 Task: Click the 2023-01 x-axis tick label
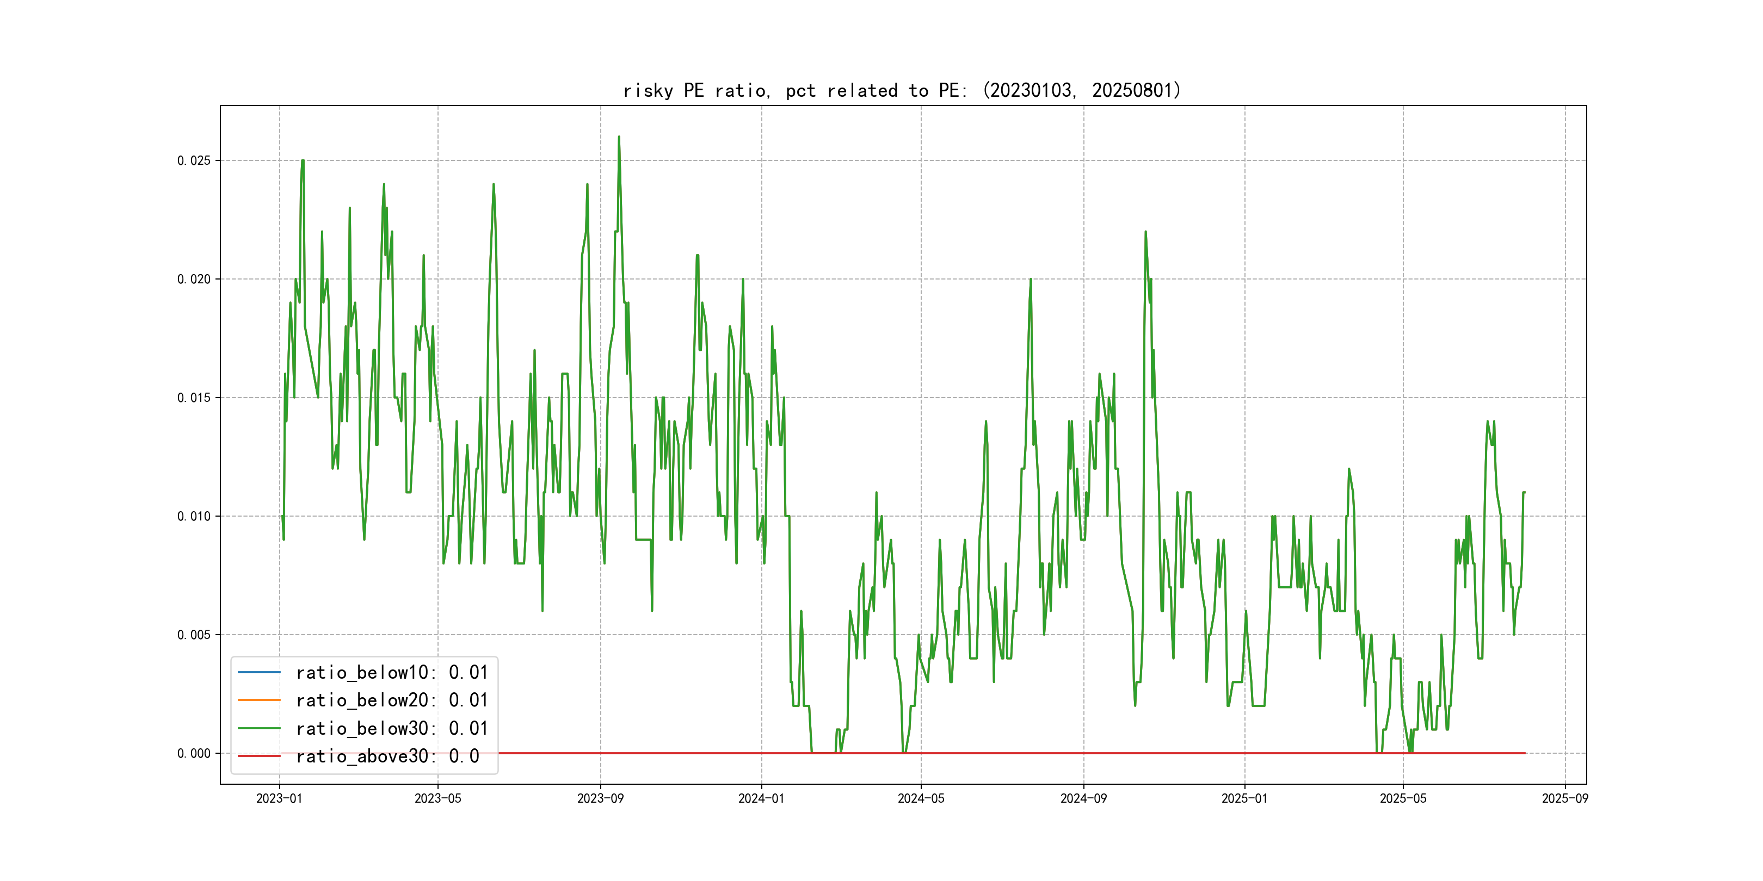[x=279, y=798]
